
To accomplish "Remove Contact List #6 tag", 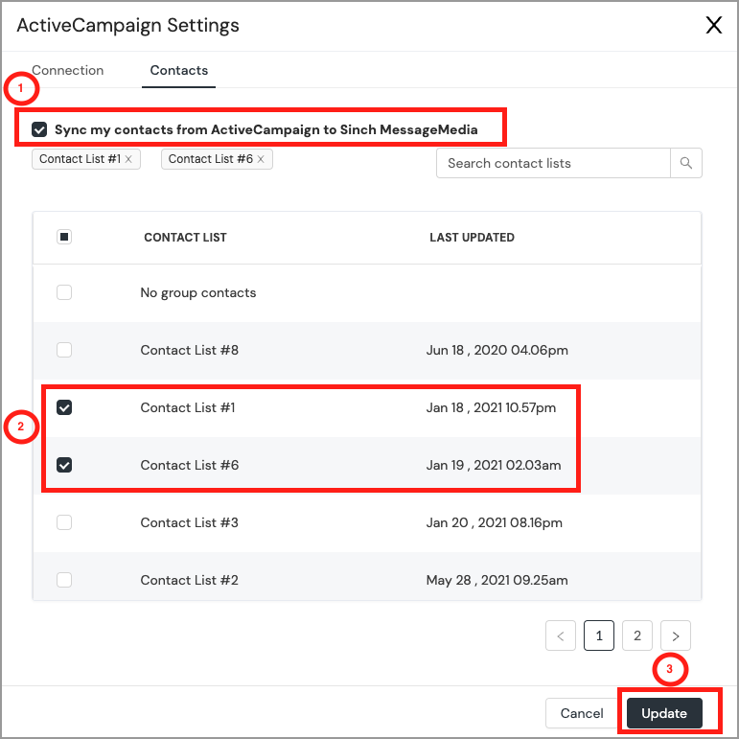I will point(261,159).
